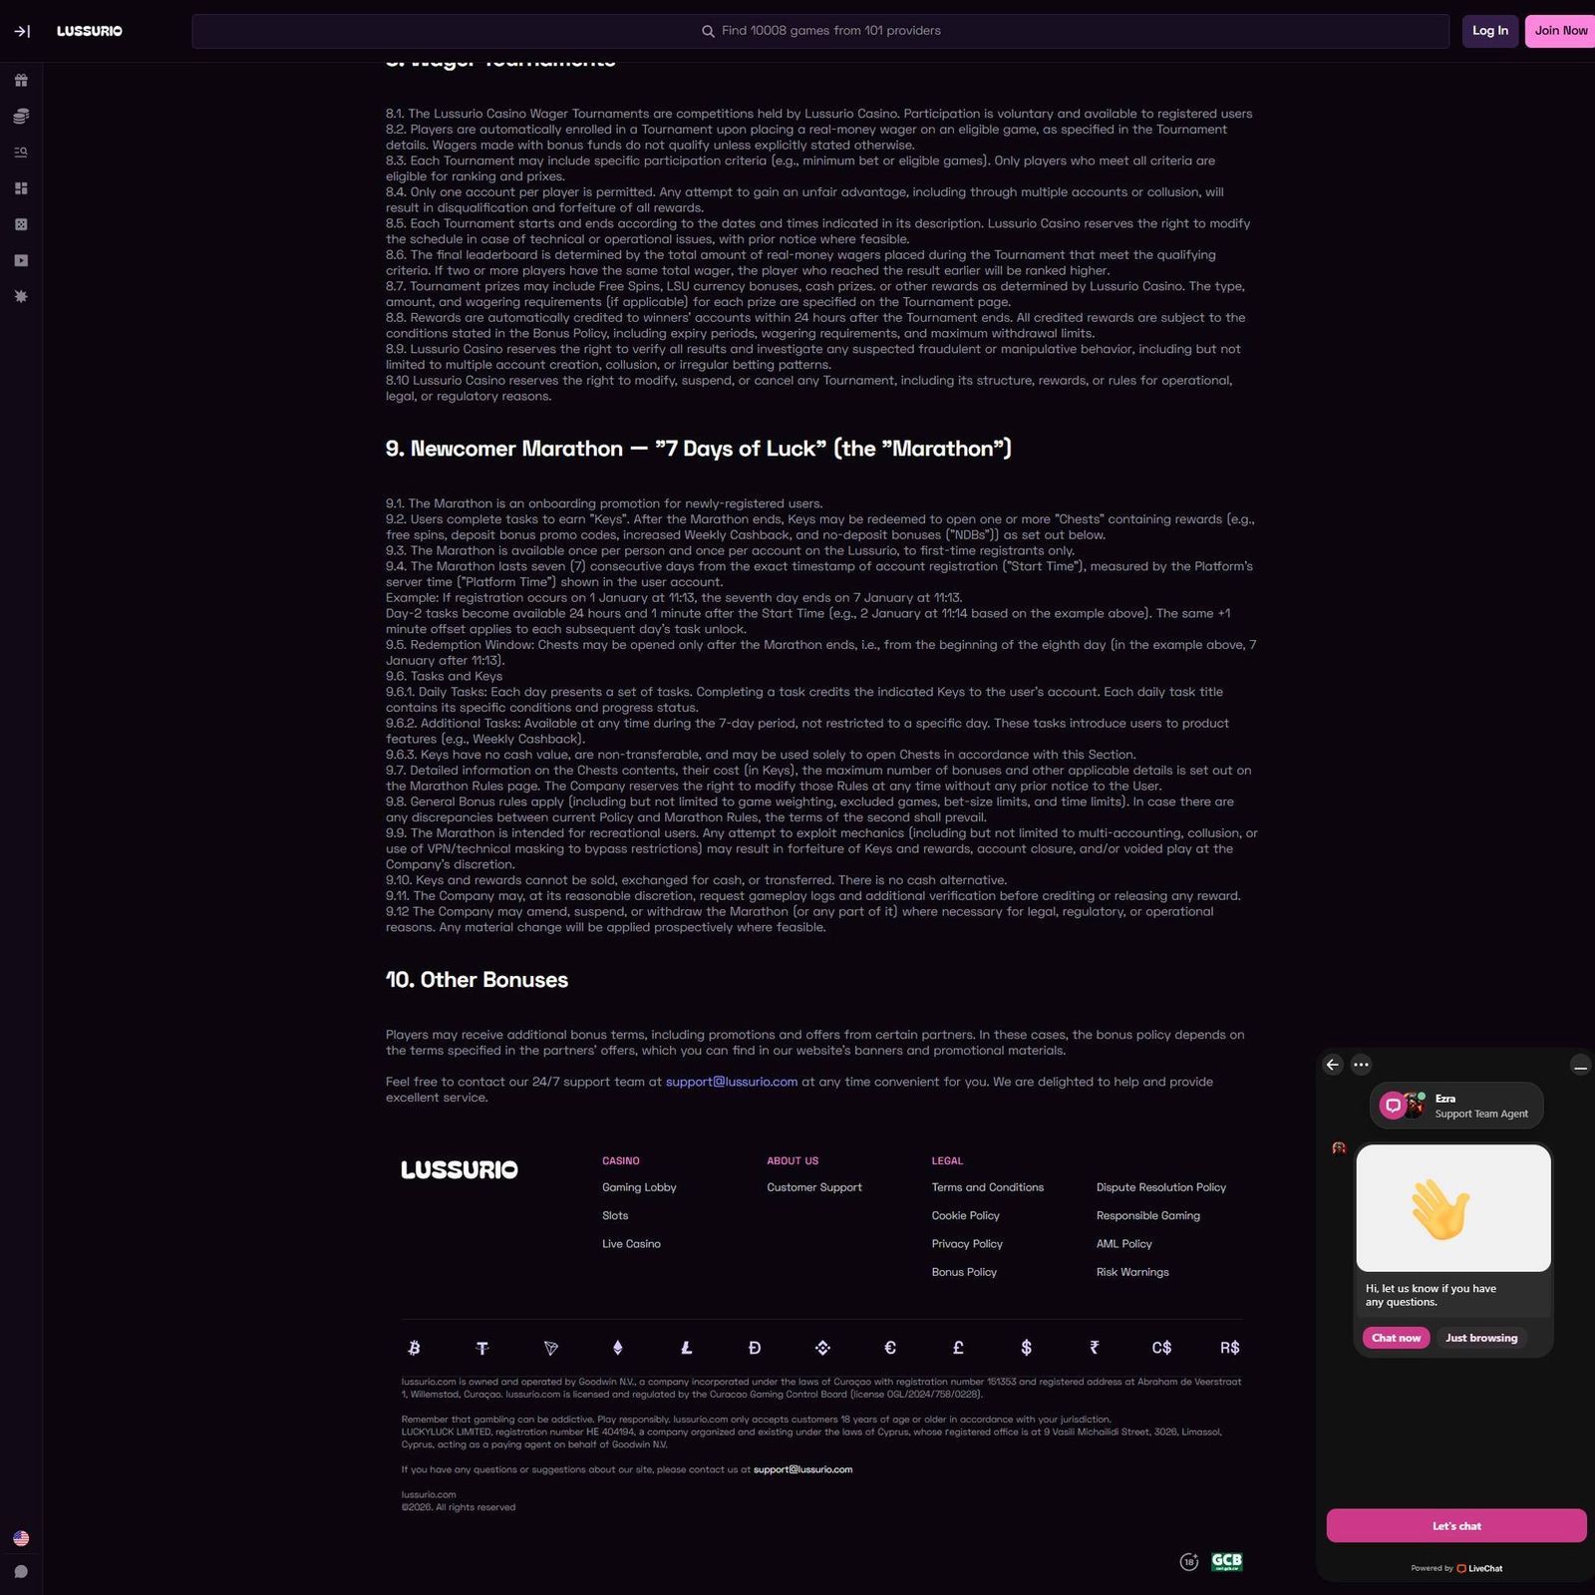Click the 'LEGAL' footer column heading
Screen dimensions: 1595x1595
pos(947,1161)
